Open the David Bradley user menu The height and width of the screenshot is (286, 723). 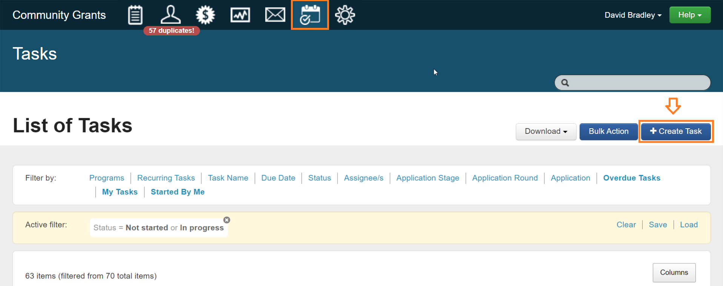point(633,15)
